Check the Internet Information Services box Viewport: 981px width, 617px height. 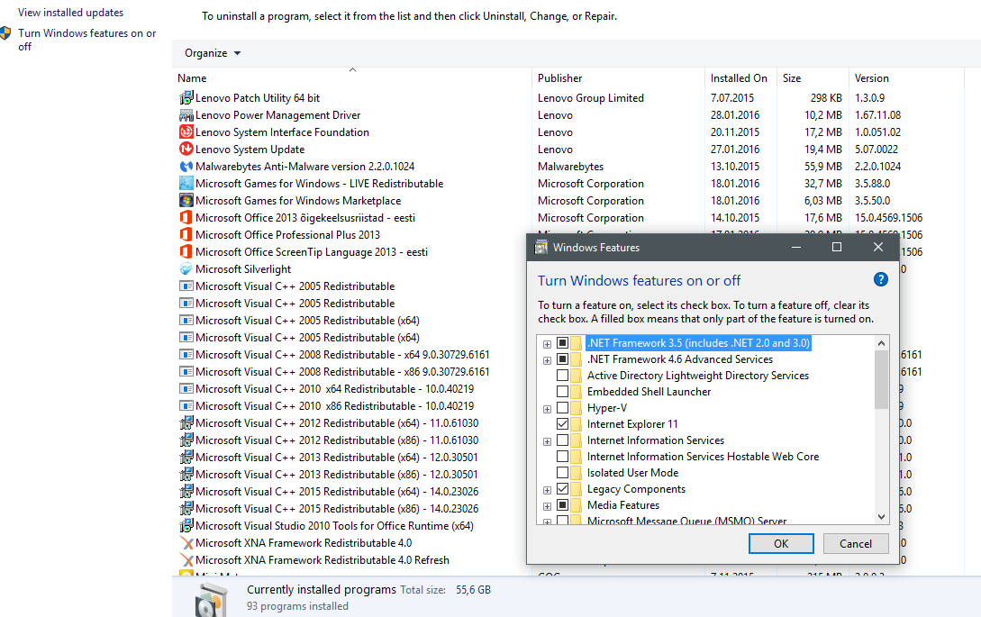(562, 440)
